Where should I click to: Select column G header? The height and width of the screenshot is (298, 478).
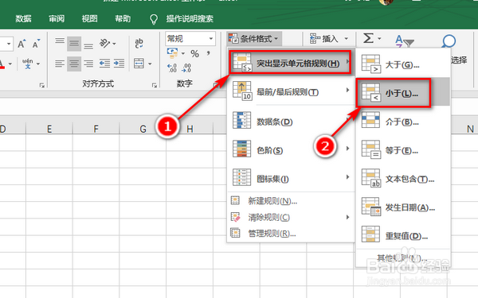[143, 129]
